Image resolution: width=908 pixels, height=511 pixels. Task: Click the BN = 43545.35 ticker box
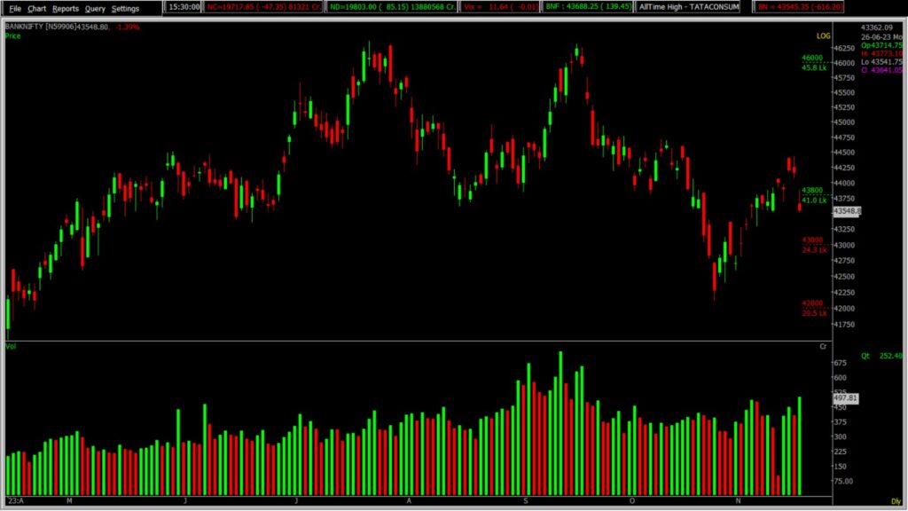click(800, 7)
